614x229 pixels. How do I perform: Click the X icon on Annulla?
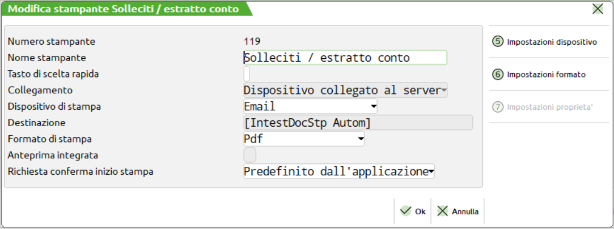443,211
